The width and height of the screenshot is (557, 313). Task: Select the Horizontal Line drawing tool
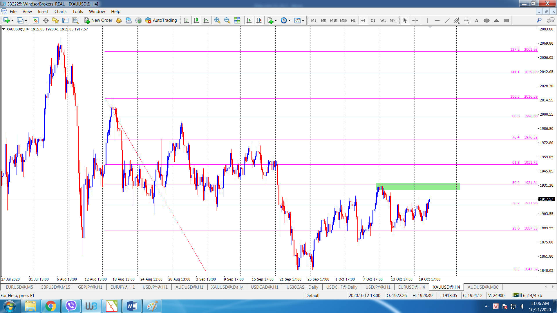pyautogui.click(x=437, y=20)
